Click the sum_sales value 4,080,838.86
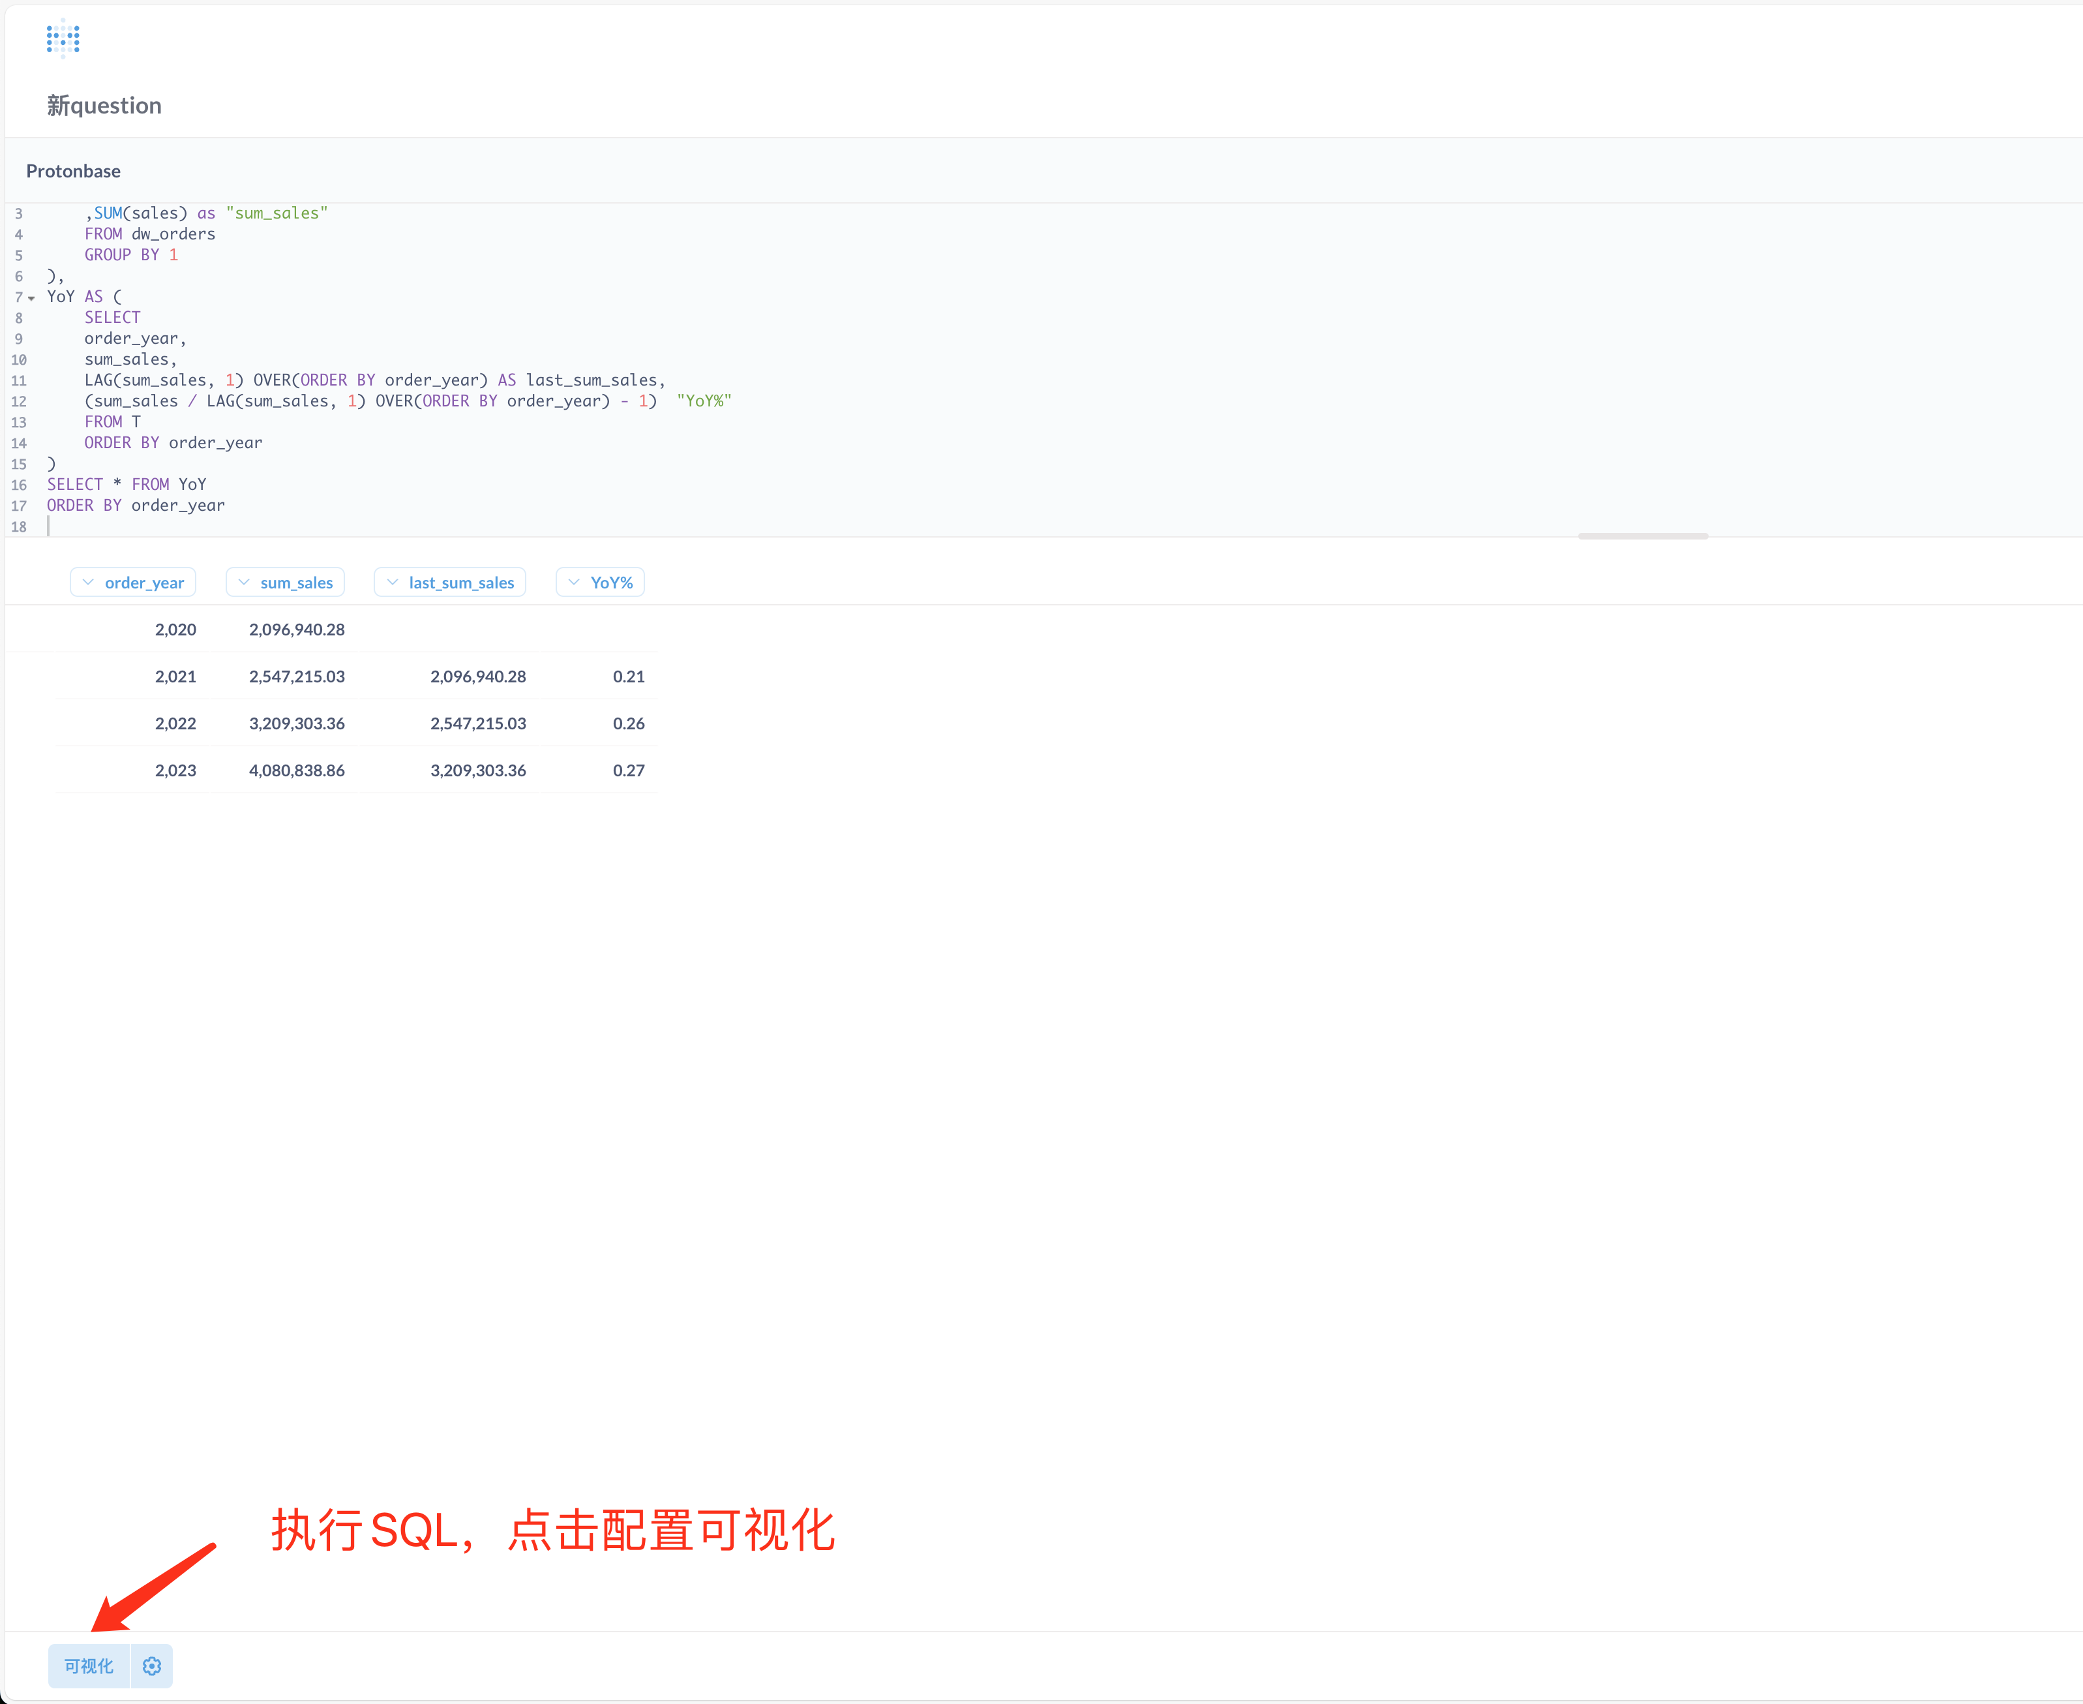 [x=297, y=770]
